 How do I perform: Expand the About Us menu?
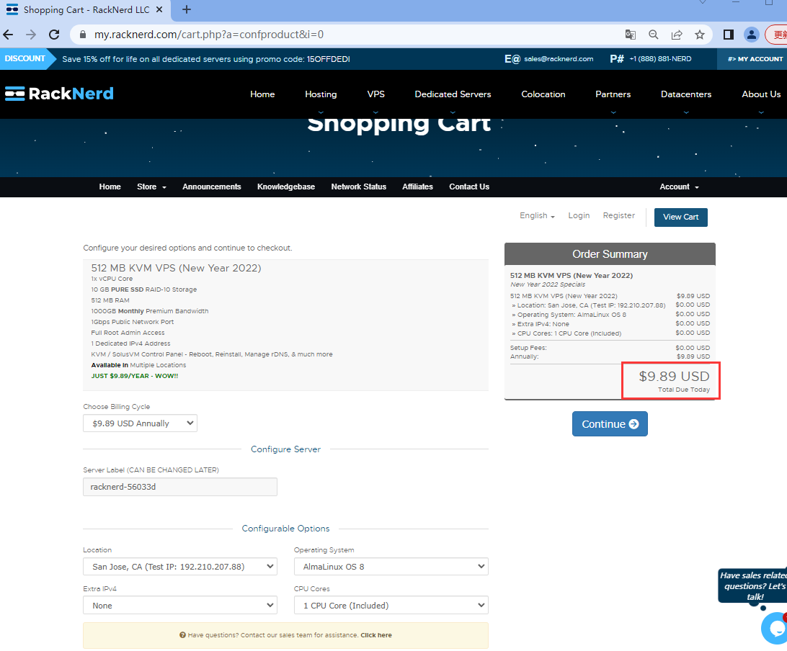pos(761,94)
